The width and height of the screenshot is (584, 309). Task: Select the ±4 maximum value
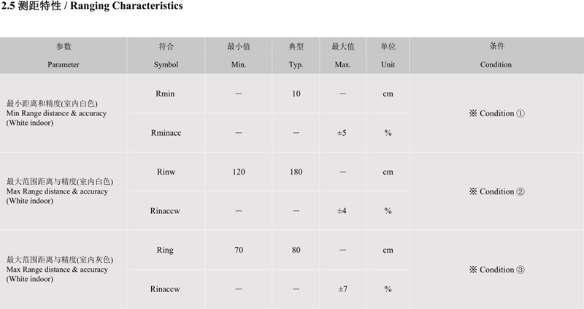(x=342, y=210)
